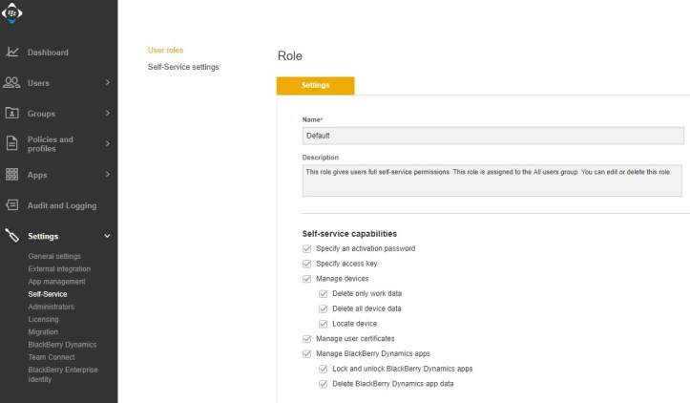Toggle Lock and unlock BlackBerry Dynamics apps checkbox

[x=323, y=369]
